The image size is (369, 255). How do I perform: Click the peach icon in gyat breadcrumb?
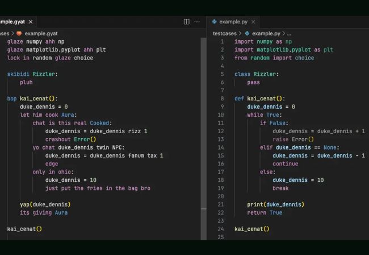pos(19,33)
